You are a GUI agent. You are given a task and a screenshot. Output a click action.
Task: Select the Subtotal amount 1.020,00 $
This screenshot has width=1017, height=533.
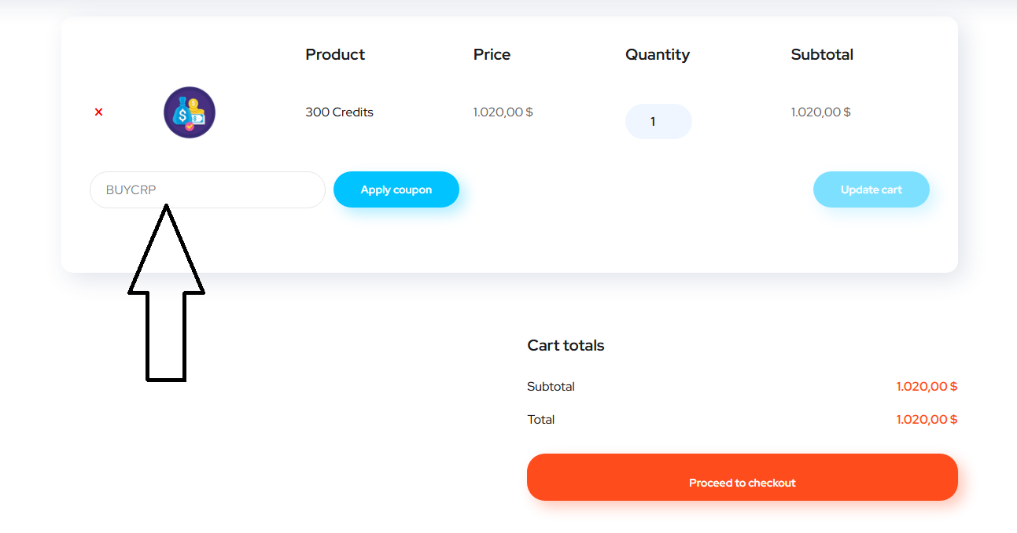click(926, 386)
